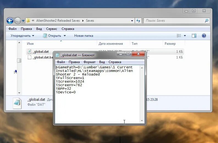Click Файл "DAT" label in details pane
Screen dimensions: 218x143
point(36,105)
